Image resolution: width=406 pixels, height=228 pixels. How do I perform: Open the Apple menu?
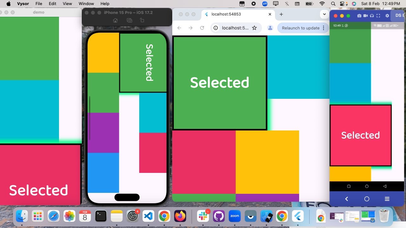pos(8,4)
